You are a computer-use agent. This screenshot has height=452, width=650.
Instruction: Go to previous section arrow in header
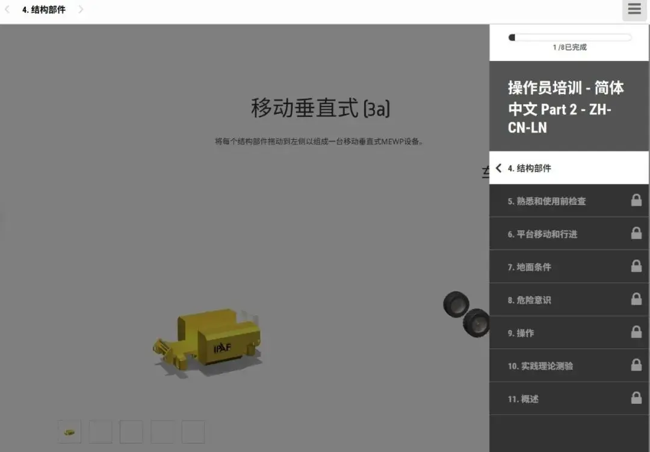tap(7, 9)
